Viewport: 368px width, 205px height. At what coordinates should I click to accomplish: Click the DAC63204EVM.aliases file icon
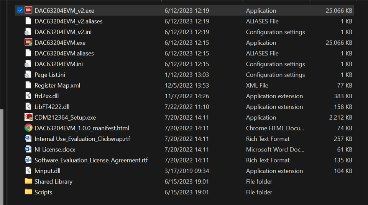tap(28, 54)
